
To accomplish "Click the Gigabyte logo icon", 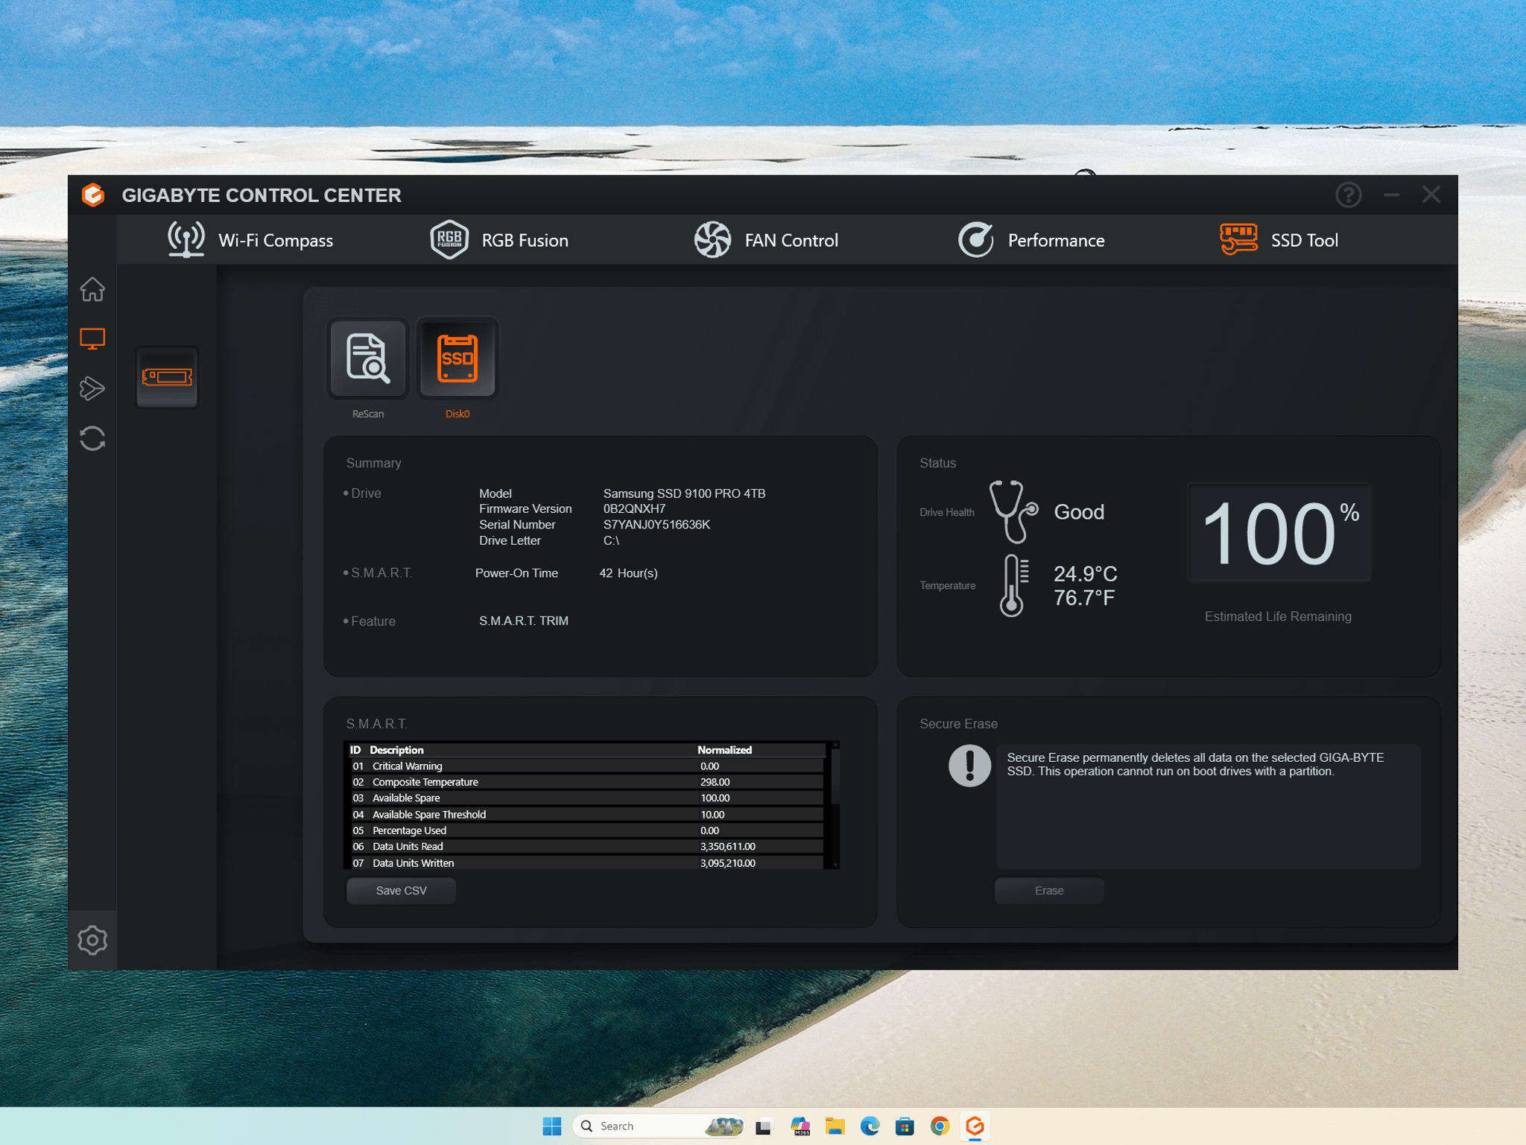I will point(93,195).
